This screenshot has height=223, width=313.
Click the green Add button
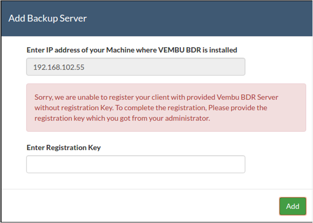click(x=293, y=206)
